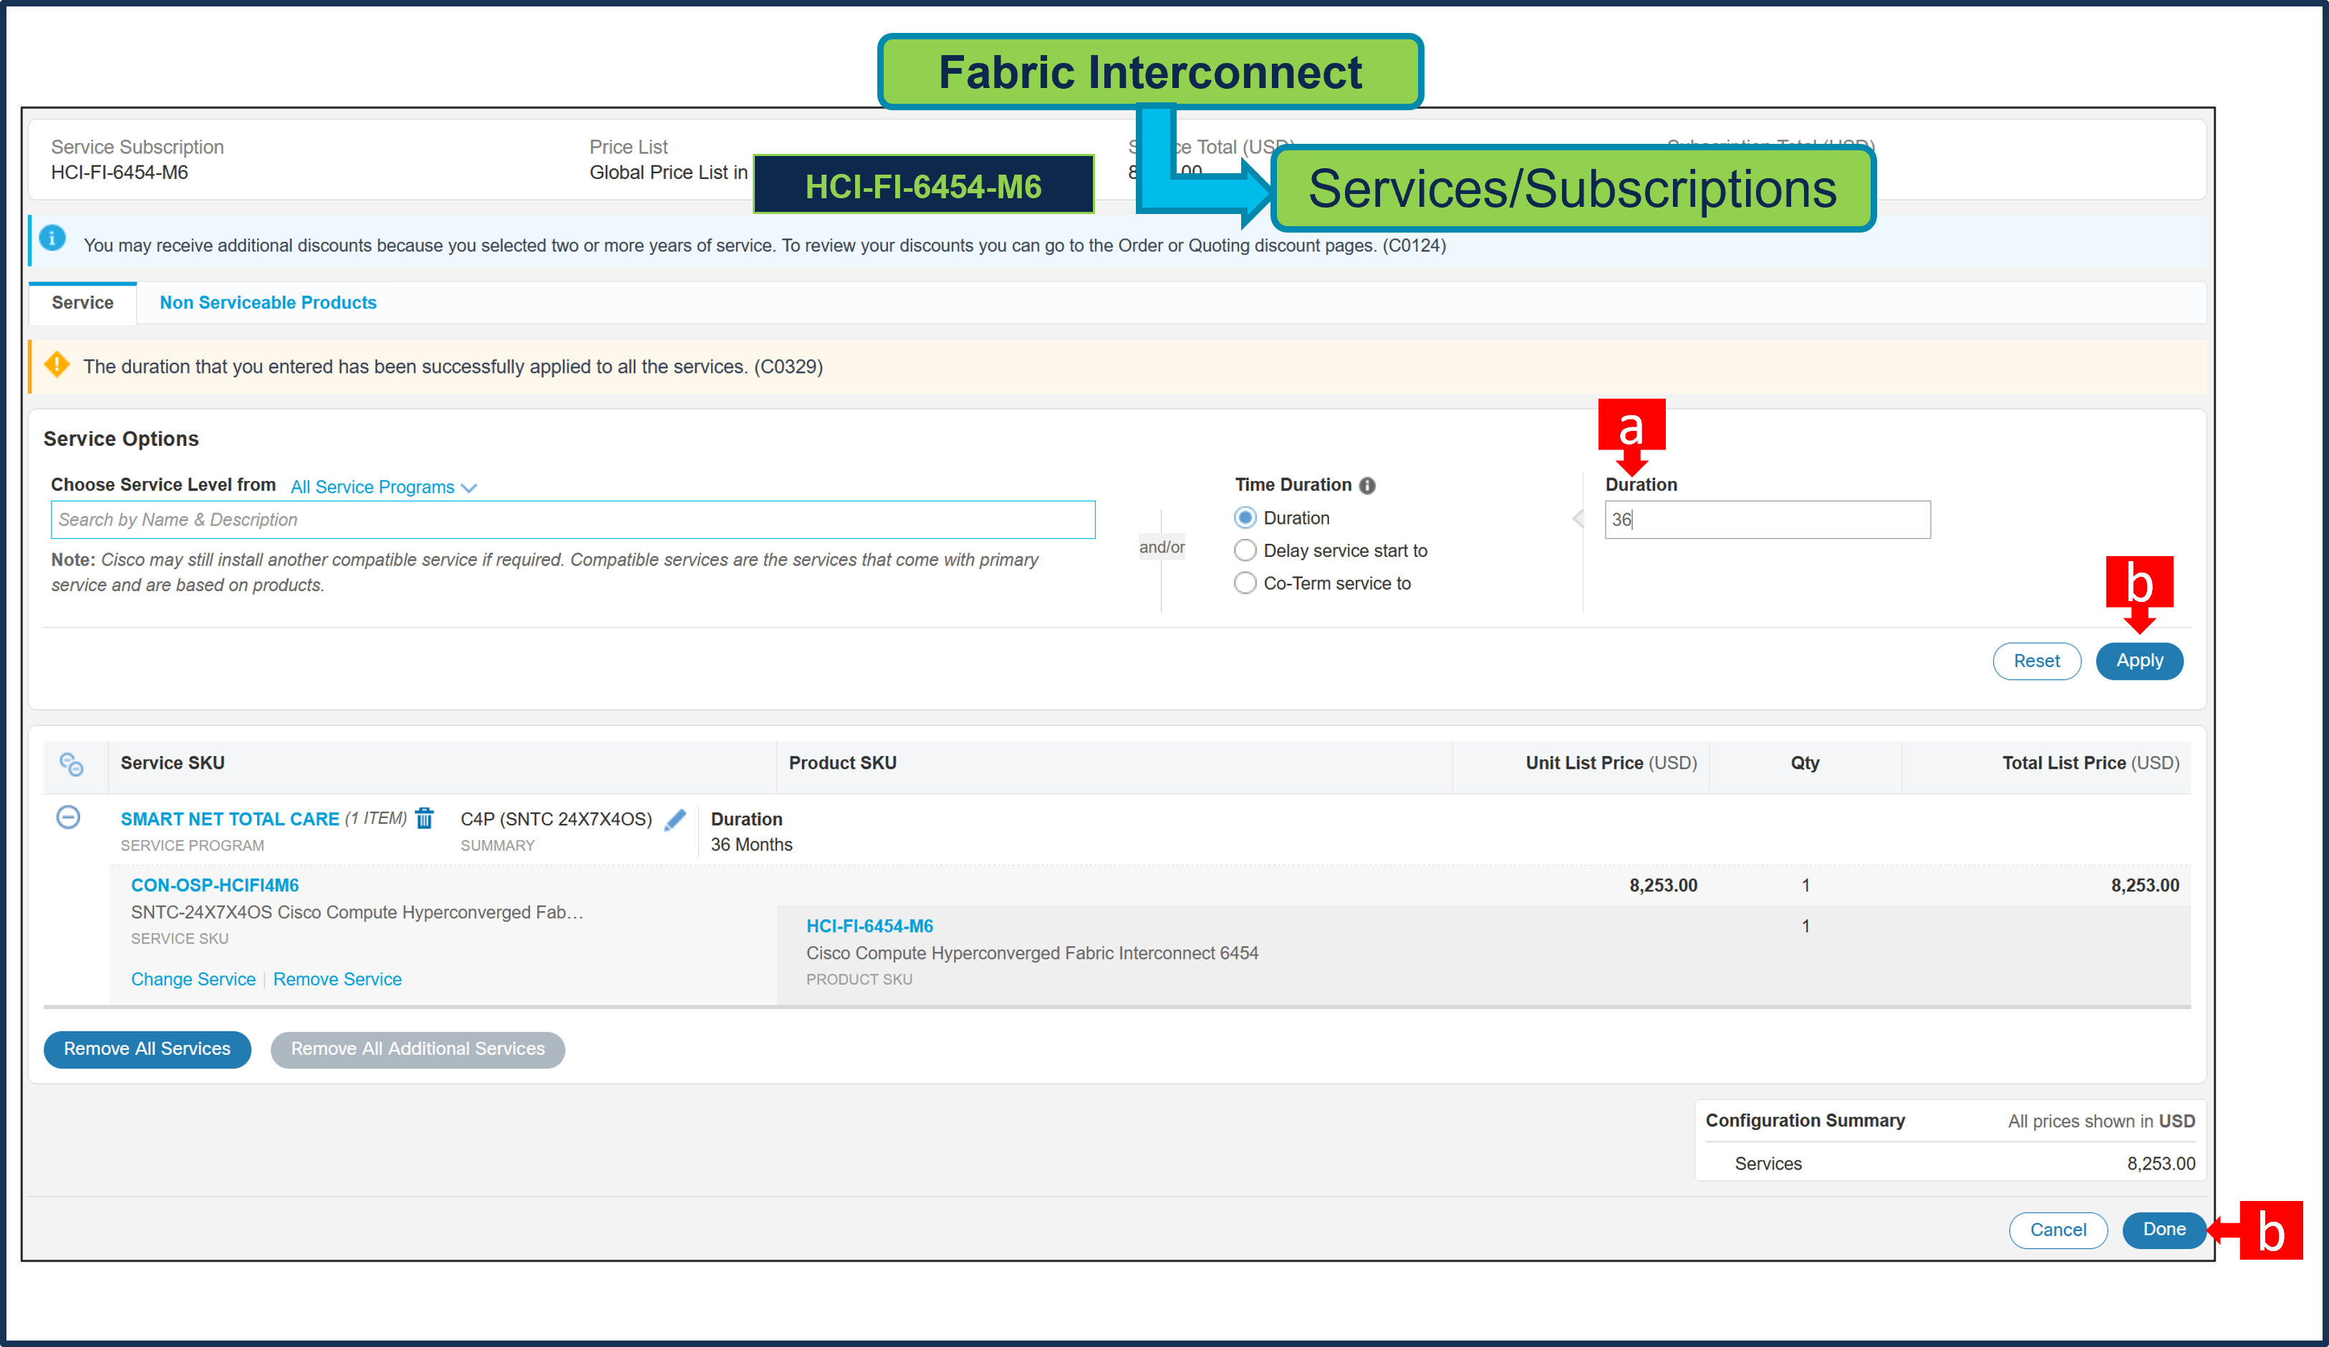Click Configuration Summary heading
The height and width of the screenshot is (1347, 2329).
click(x=1805, y=1121)
